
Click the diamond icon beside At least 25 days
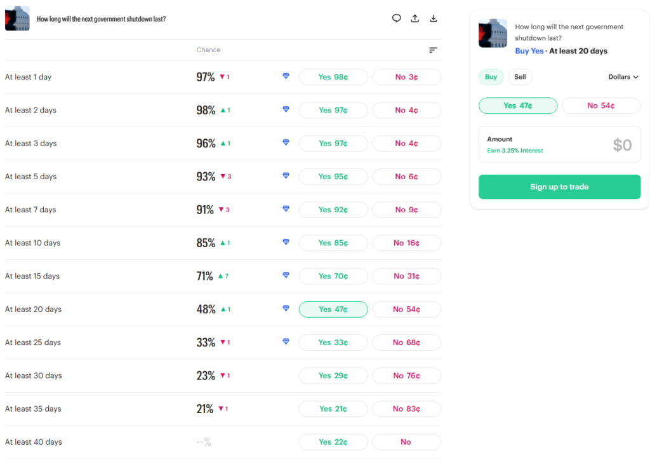click(x=286, y=341)
